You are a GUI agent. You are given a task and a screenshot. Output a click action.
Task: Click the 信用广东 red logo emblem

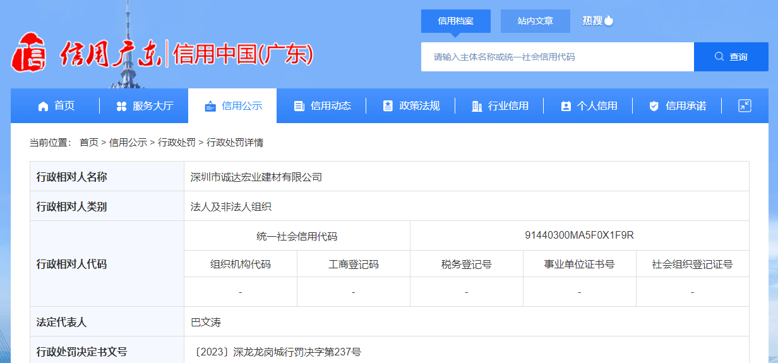tap(30, 52)
